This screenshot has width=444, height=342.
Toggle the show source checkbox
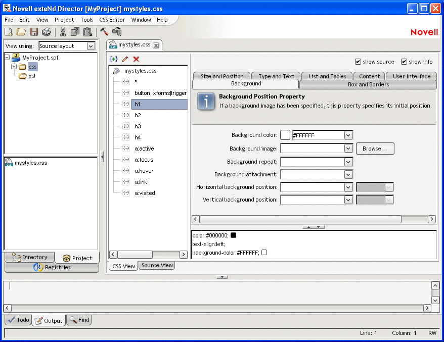358,62
